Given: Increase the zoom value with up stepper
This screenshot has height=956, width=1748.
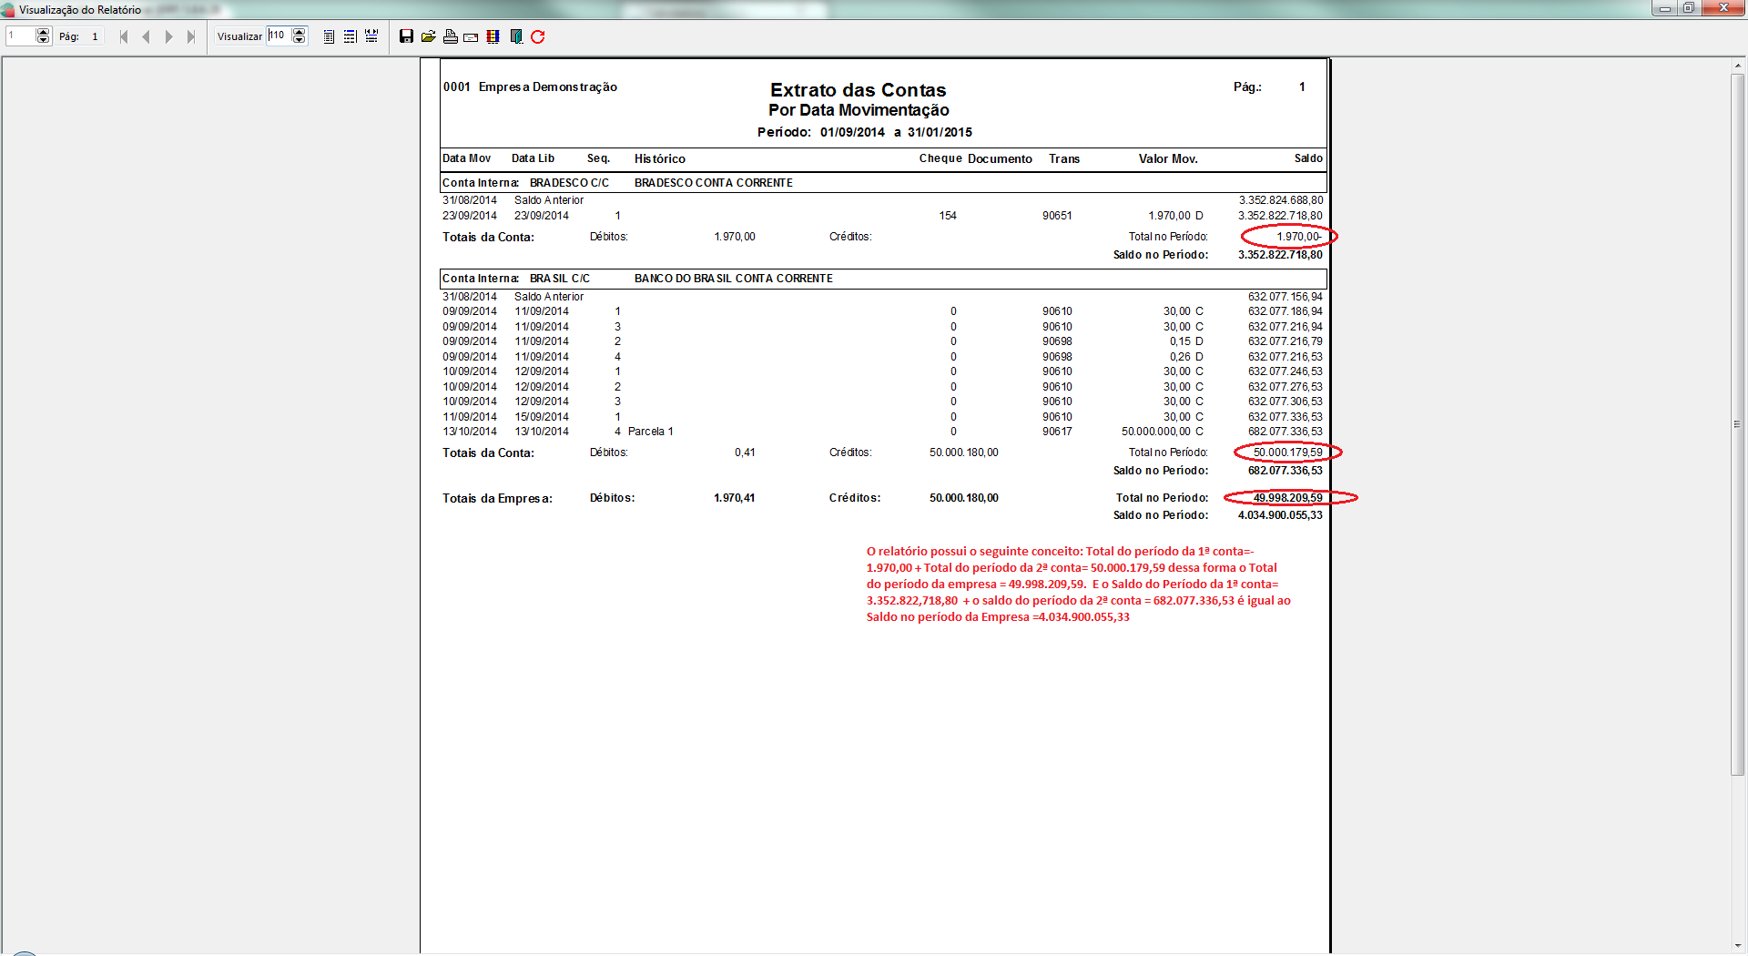Looking at the screenshot, I should (299, 32).
